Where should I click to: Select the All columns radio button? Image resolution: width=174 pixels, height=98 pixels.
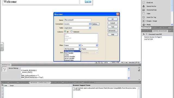pyautogui.click(x=65, y=32)
